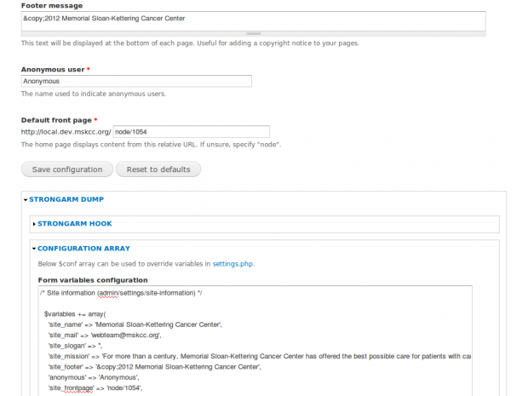Focus the Anonymous user text field

pyautogui.click(x=136, y=81)
